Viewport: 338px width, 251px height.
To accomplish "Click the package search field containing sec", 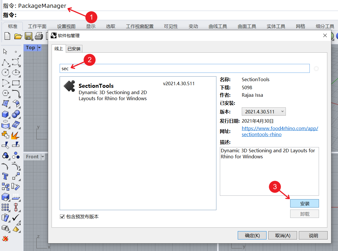I will (x=184, y=68).
